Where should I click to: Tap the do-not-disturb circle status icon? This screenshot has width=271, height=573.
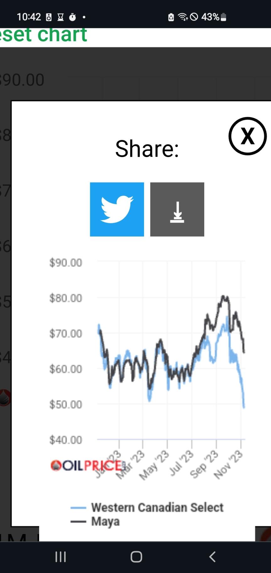194,17
